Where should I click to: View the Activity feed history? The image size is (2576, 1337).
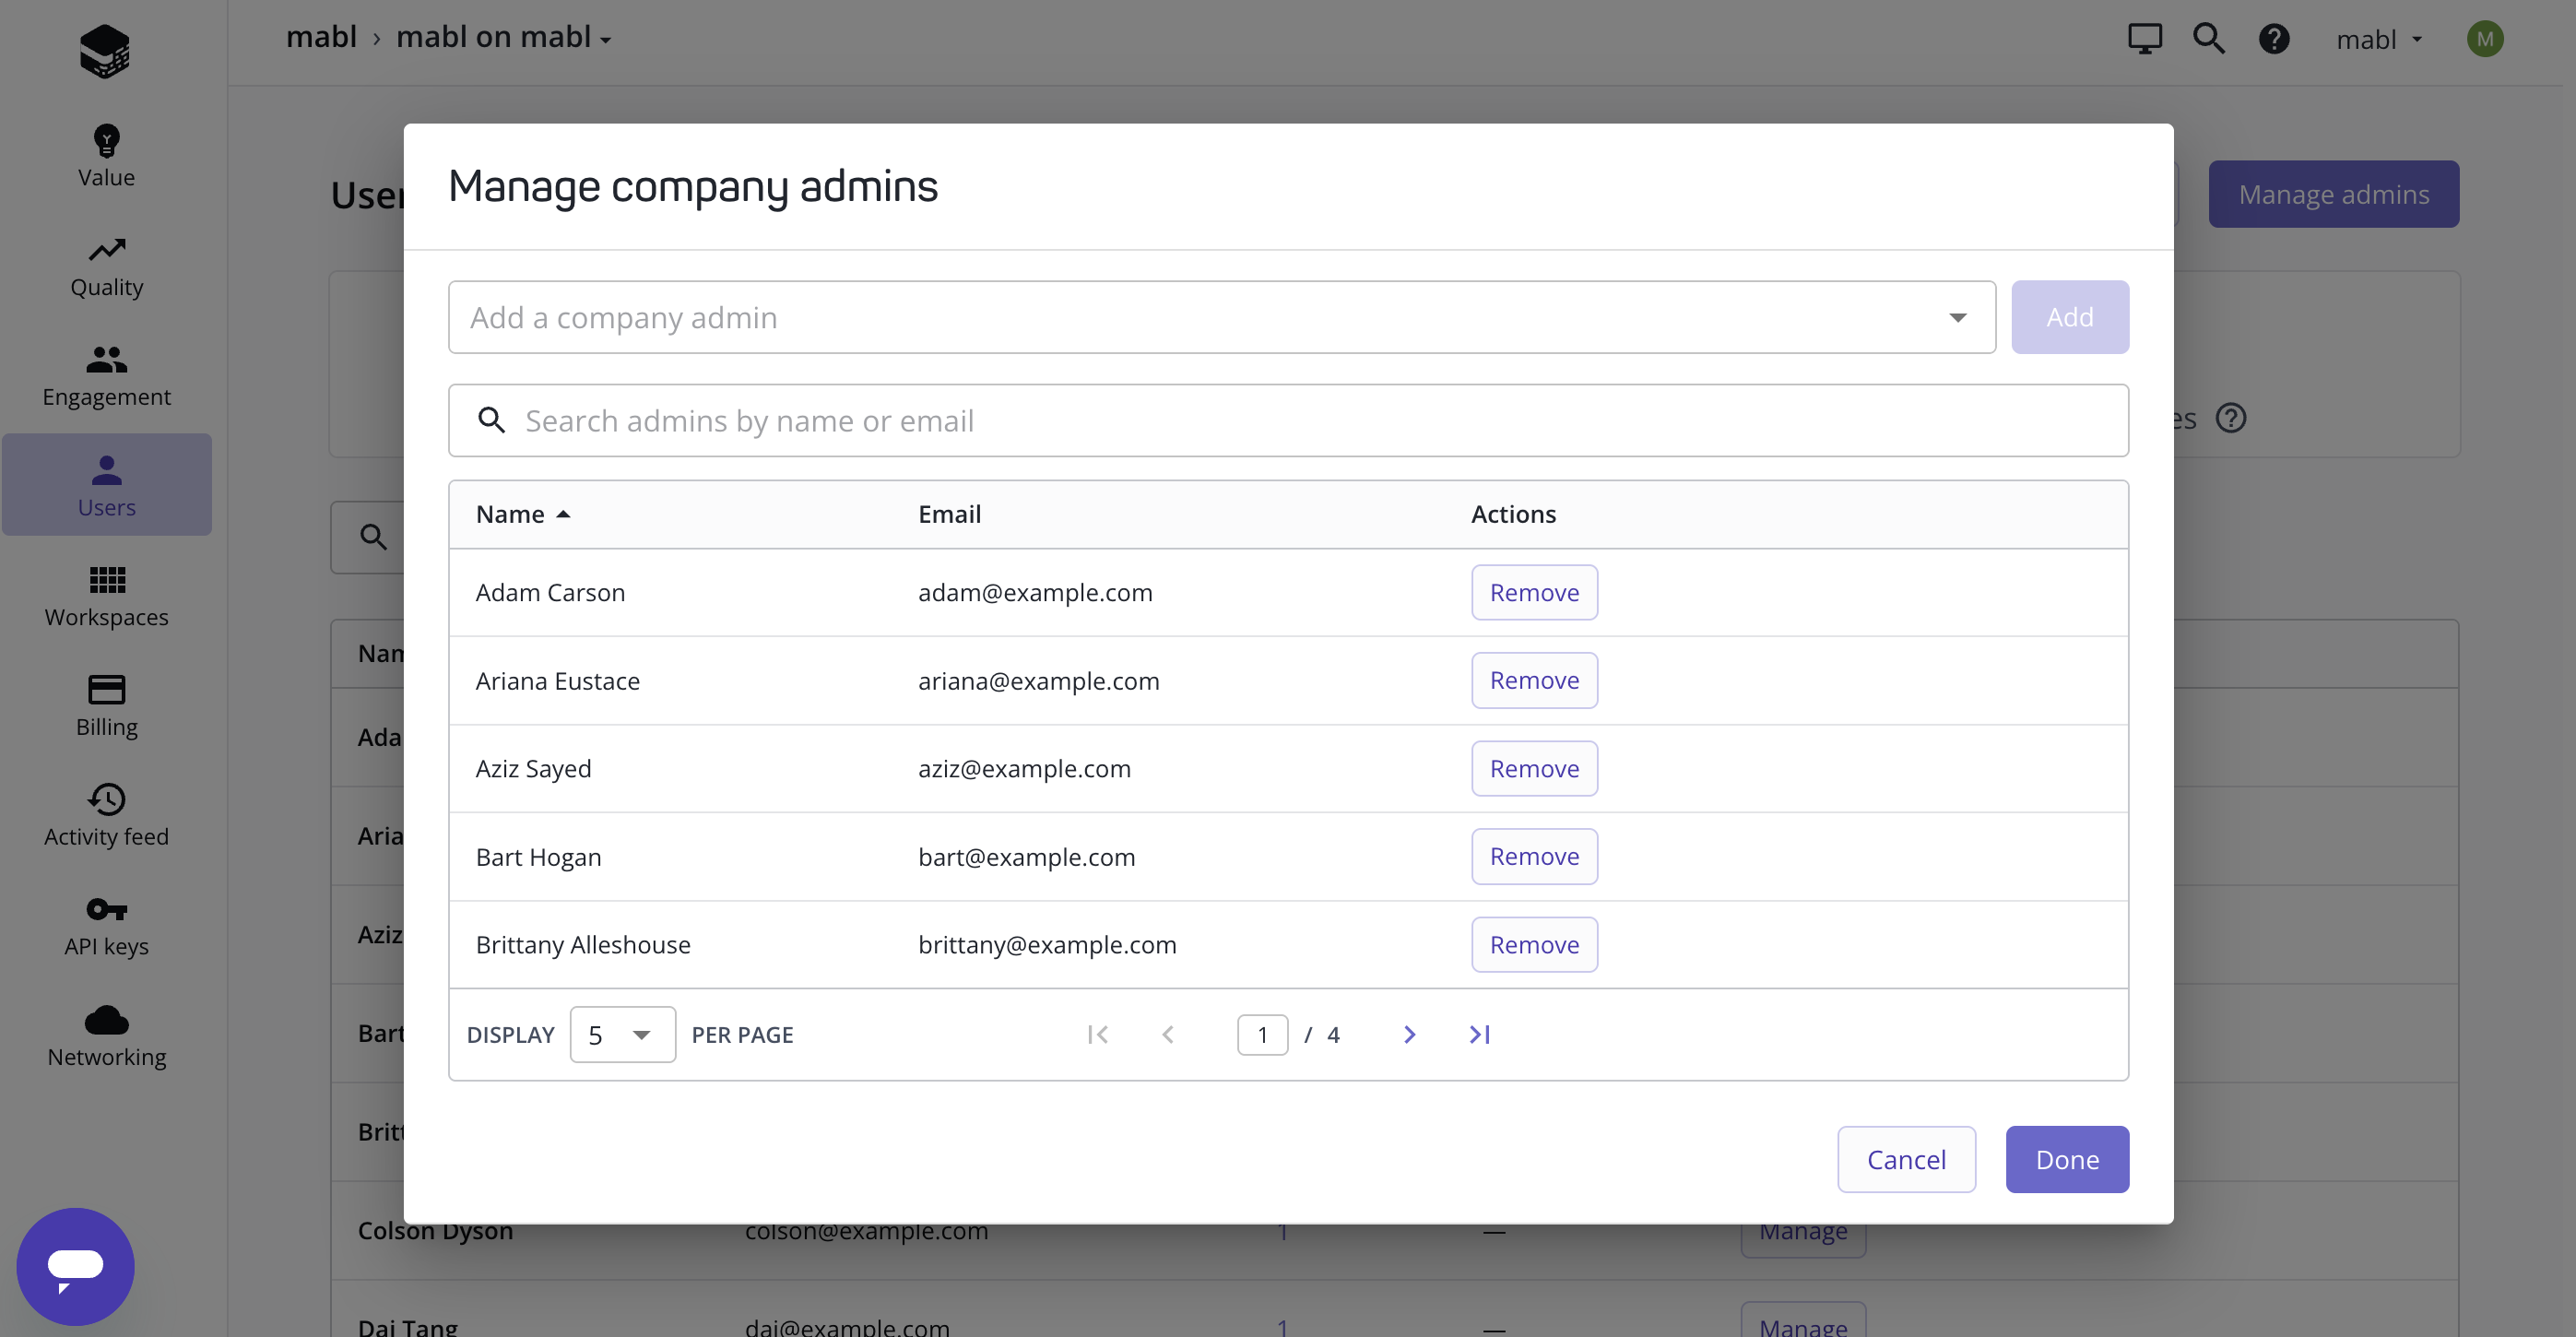(x=106, y=816)
